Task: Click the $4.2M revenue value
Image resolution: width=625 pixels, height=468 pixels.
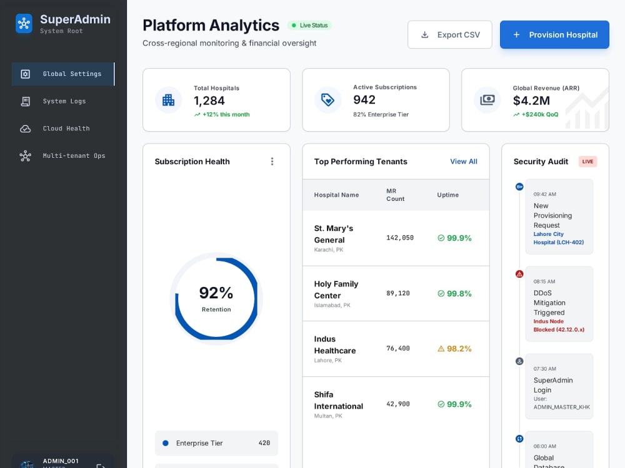Action: (531, 101)
